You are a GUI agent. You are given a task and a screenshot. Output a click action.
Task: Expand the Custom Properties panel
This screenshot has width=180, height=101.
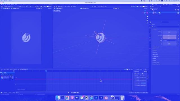coord(156,64)
